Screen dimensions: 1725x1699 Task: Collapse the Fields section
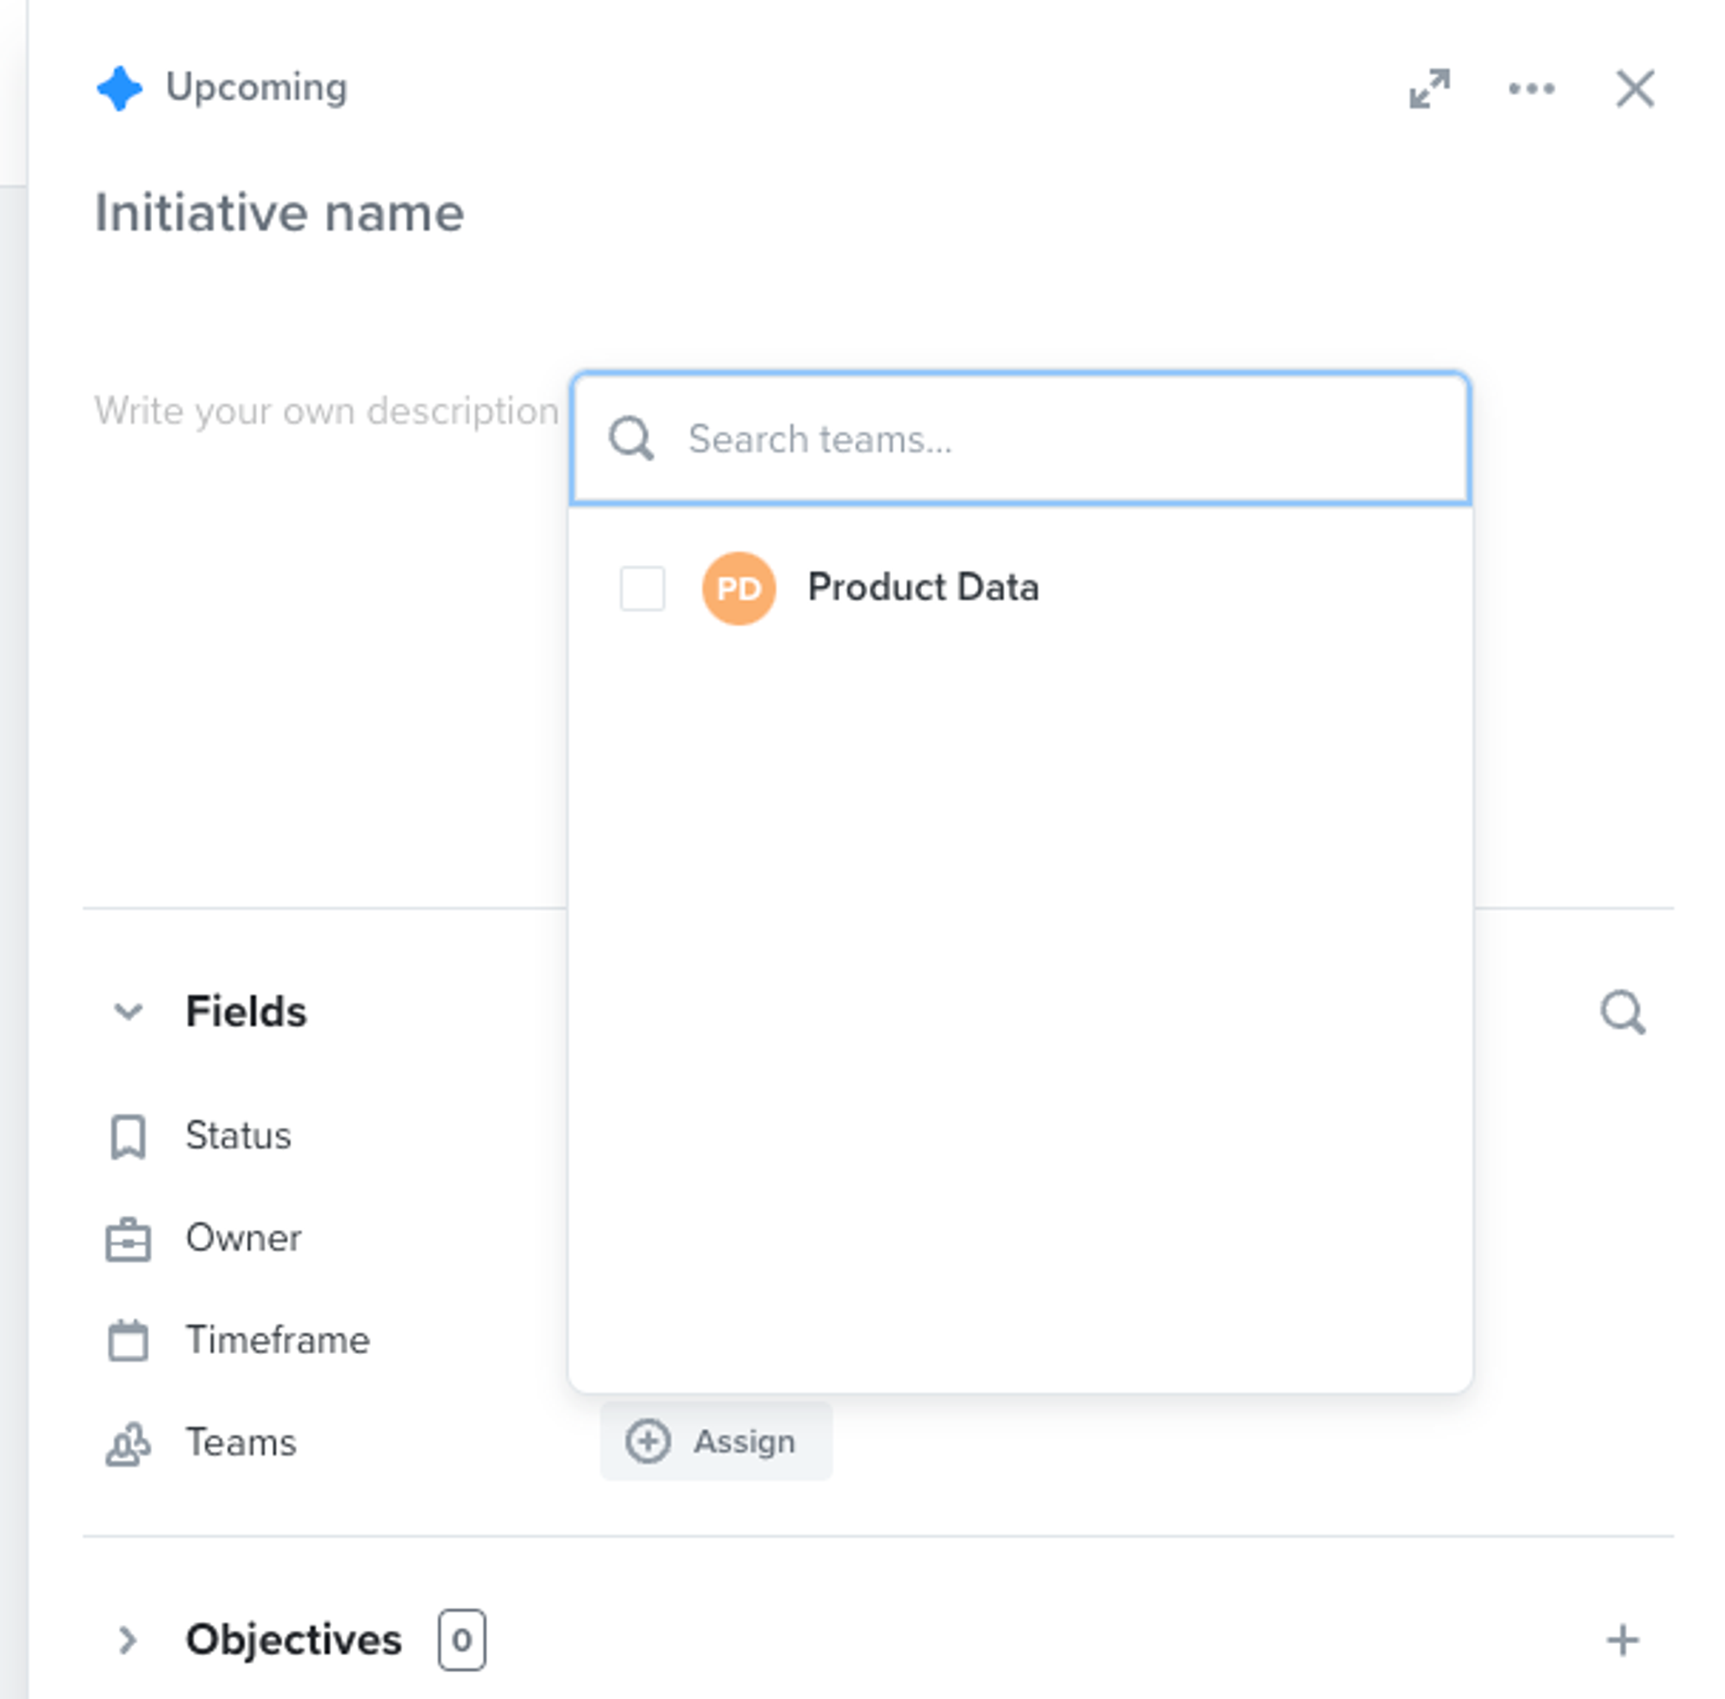[128, 1012]
